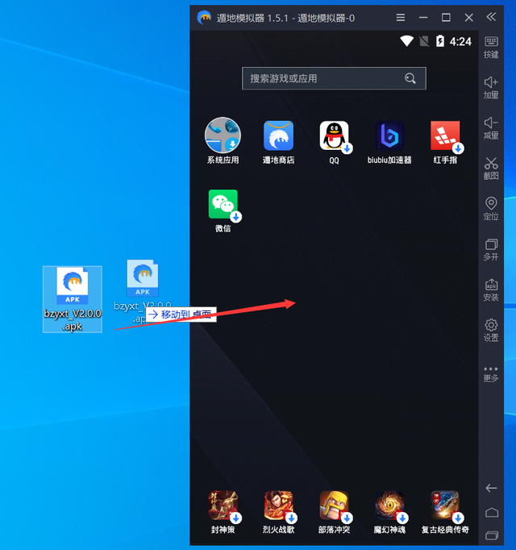
Task: Go to Android home button
Action: (x=492, y=513)
